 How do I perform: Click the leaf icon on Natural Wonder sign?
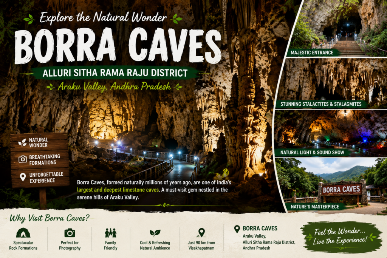click(22, 142)
